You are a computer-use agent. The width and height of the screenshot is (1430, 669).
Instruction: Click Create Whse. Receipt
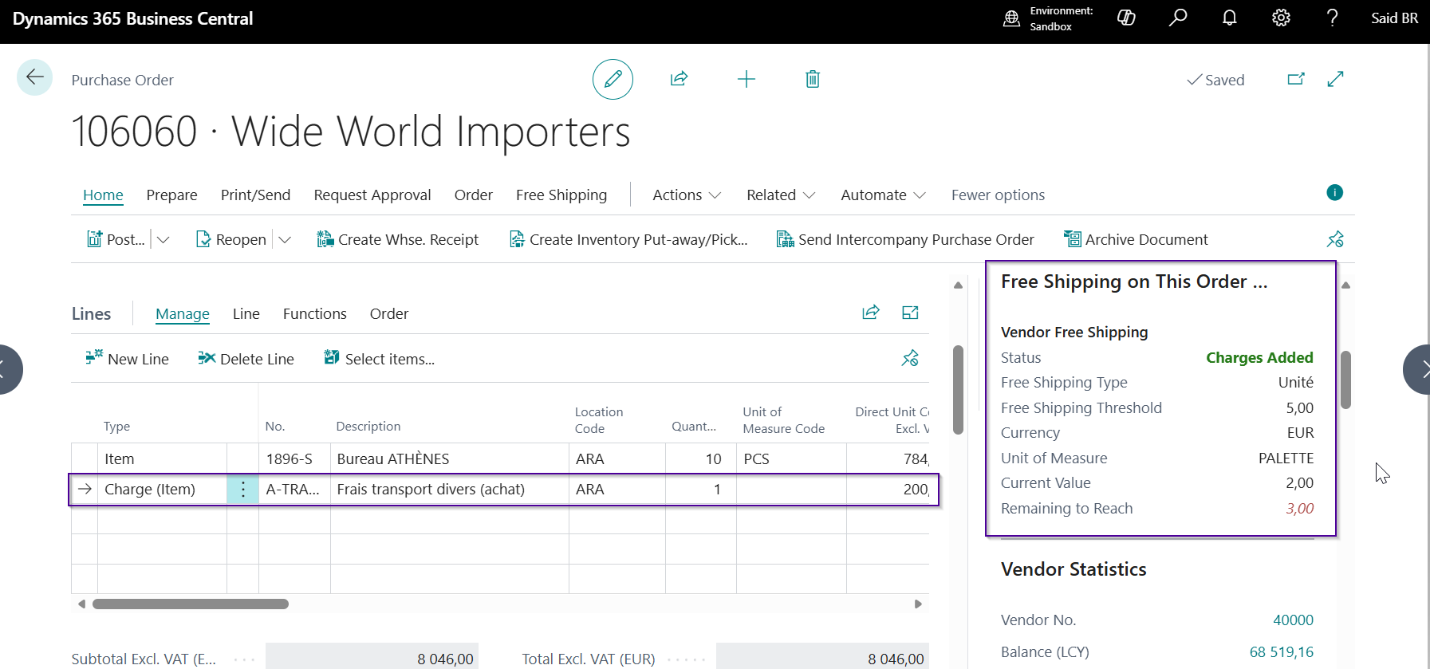click(x=397, y=239)
